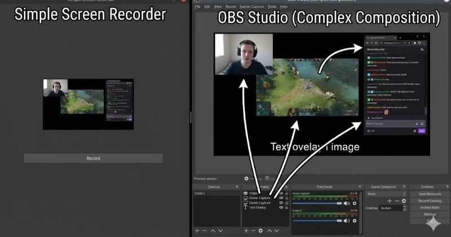This screenshot has height=237, width=451.
Task: Add a source with the plus icon below source list
Action: tap(246, 231)
